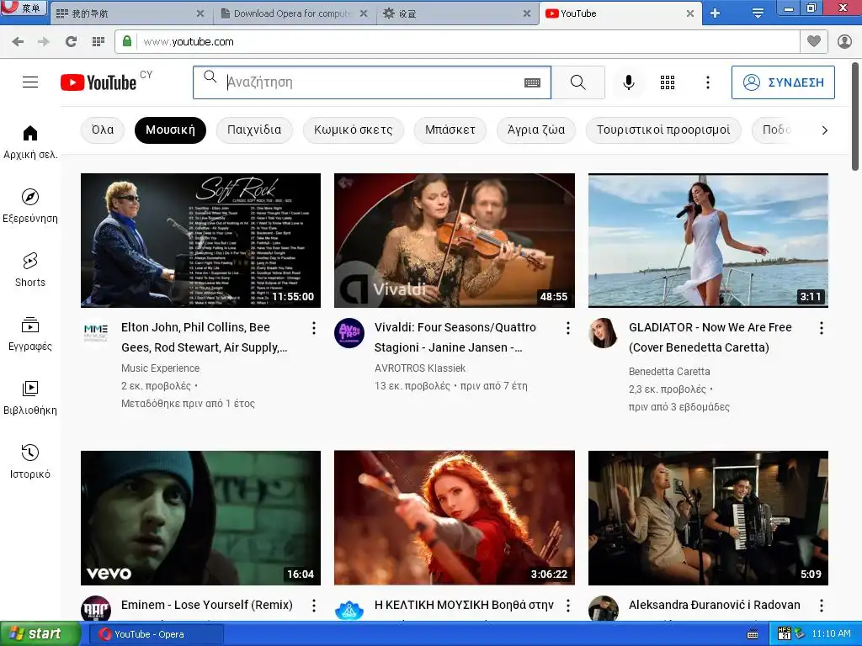Click the on-screen keyboard icon in search box
Viewport: 862px width, 646px height.
[x=532, y=82]
